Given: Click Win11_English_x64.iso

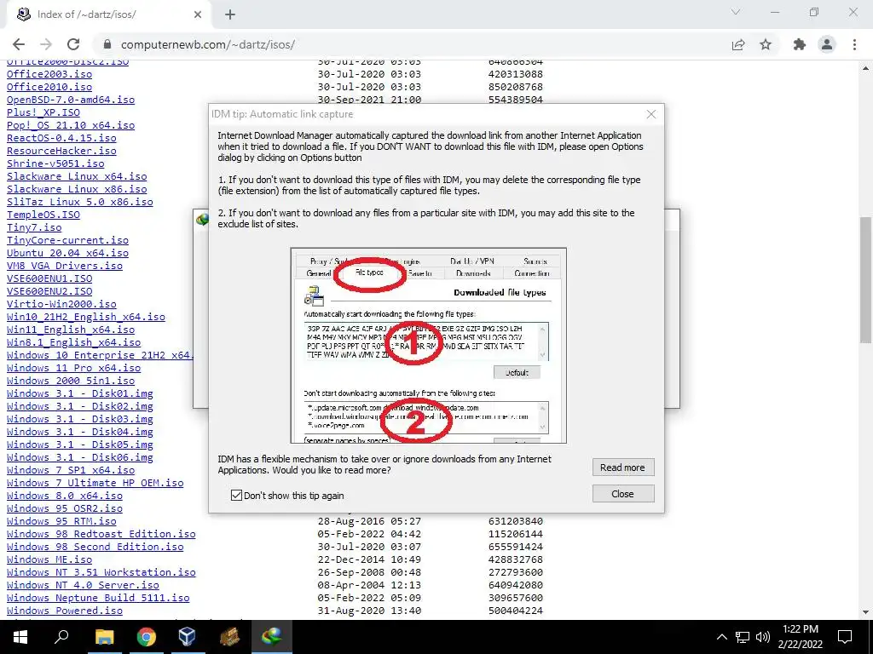Looking at the screenshot, I should pyautogui.click(x=71, y=330).
